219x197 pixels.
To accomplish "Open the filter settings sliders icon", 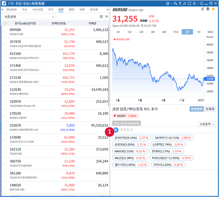I will [x=101, y=17].
